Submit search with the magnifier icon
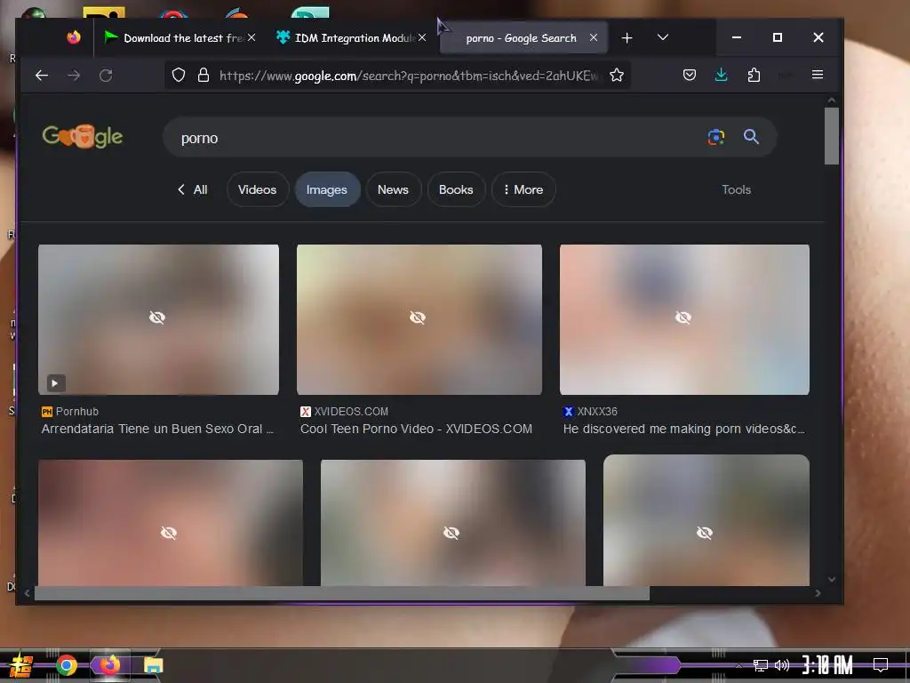Screen dimensions: 910x683 tap(752, 137)
